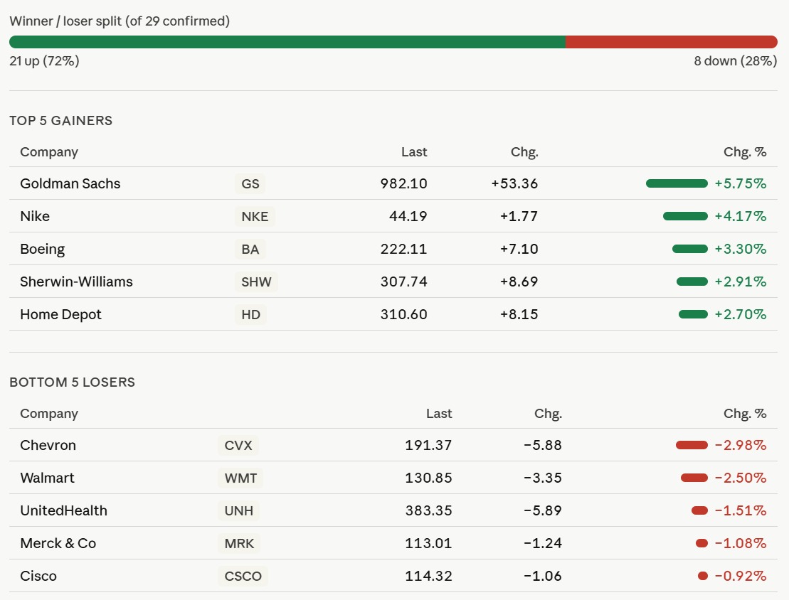Click the SHW ticker badge

(x=256, y=282)
